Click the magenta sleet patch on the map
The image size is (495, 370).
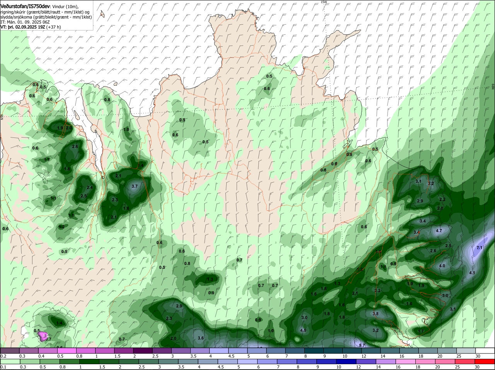(44, 337)
